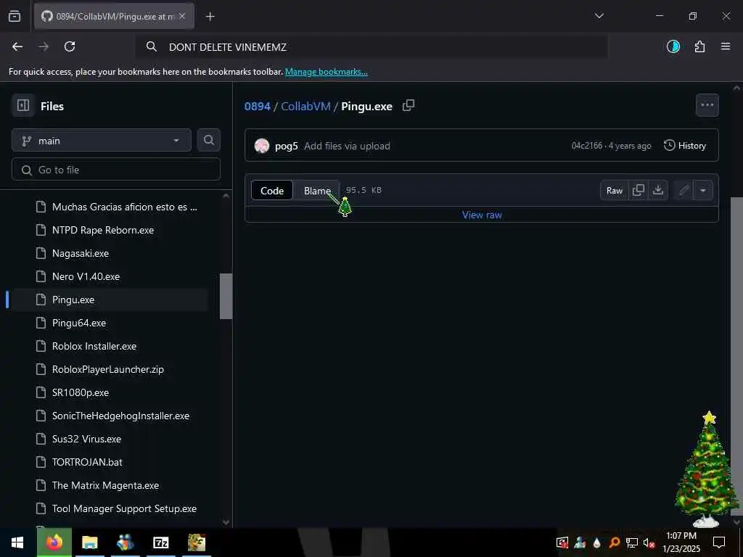
Task: Open the pog5 user avatar
Action: [261, 146]
